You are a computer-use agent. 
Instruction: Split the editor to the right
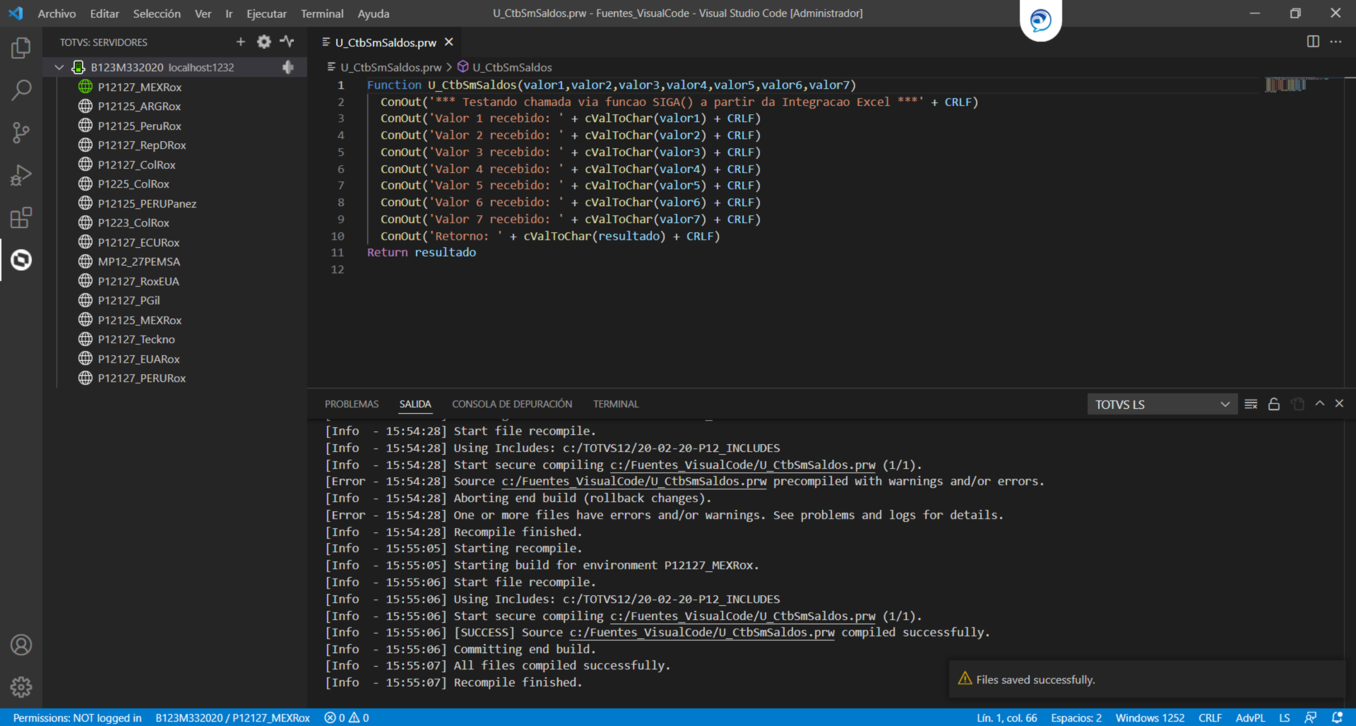click(x=1313, y=42)
